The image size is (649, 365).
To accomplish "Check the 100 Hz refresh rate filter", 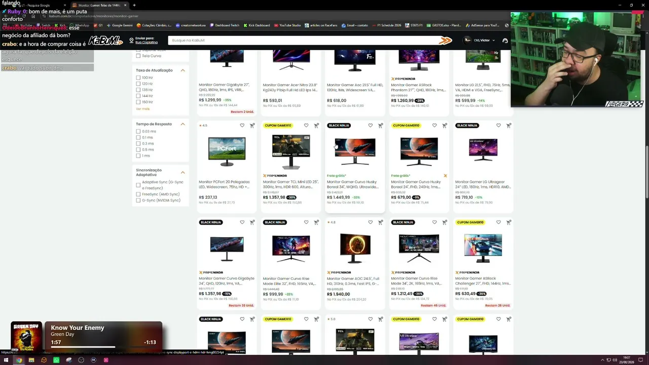I will [x=138, y=78].
